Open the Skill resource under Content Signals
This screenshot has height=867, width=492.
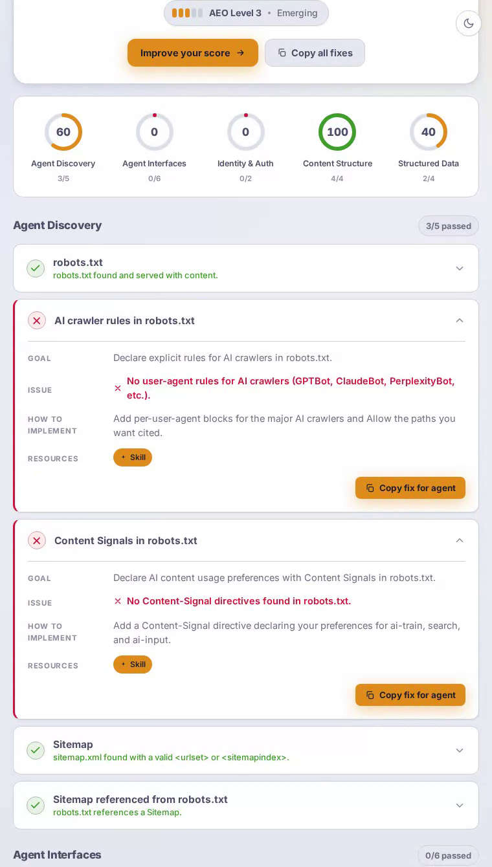(x=133, y=664)
